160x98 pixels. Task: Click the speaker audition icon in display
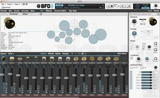(x=100, y=7)
